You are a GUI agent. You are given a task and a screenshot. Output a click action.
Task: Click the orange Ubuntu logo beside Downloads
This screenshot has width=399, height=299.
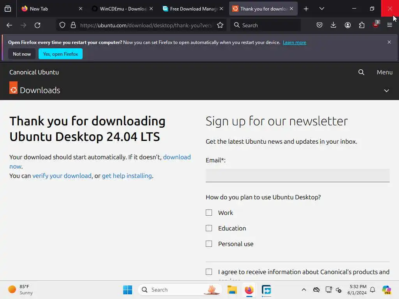pos(14,88)
